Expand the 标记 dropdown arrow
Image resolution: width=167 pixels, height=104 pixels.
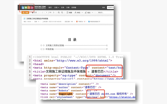coord(82,13)
